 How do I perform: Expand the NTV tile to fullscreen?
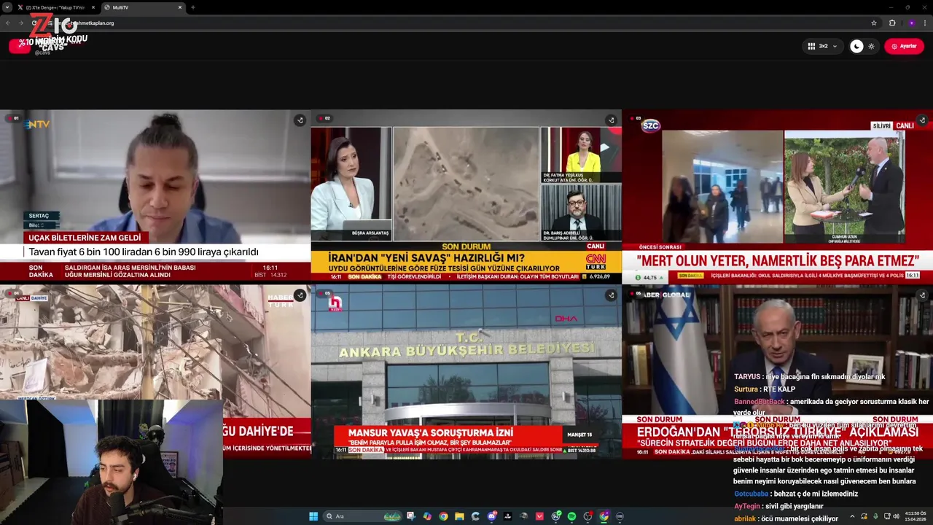(x=300, y=120)
